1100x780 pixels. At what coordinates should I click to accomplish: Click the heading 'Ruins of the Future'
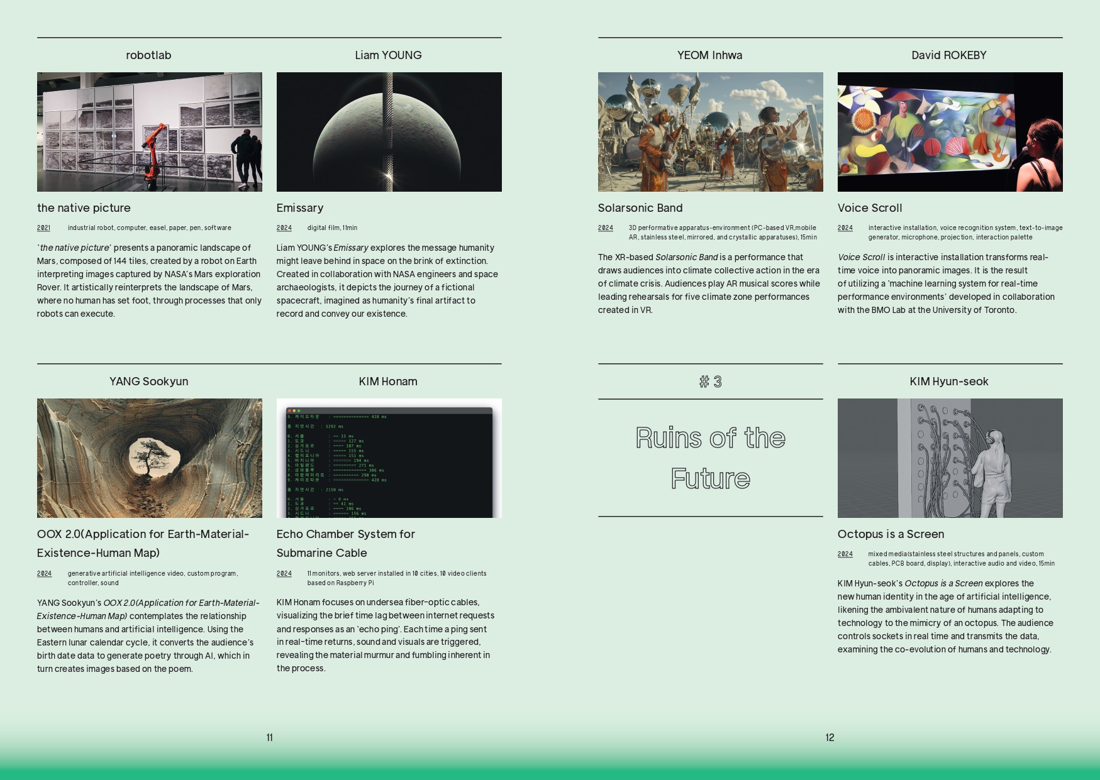(711, 458)
